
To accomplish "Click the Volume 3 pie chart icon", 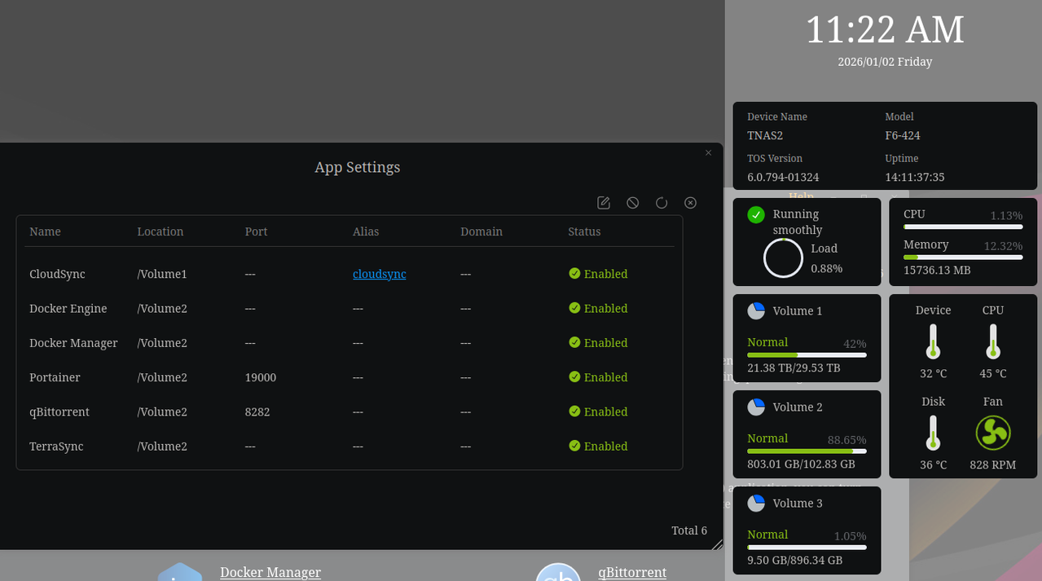I will pyautogui.click(x=756, y=503).
